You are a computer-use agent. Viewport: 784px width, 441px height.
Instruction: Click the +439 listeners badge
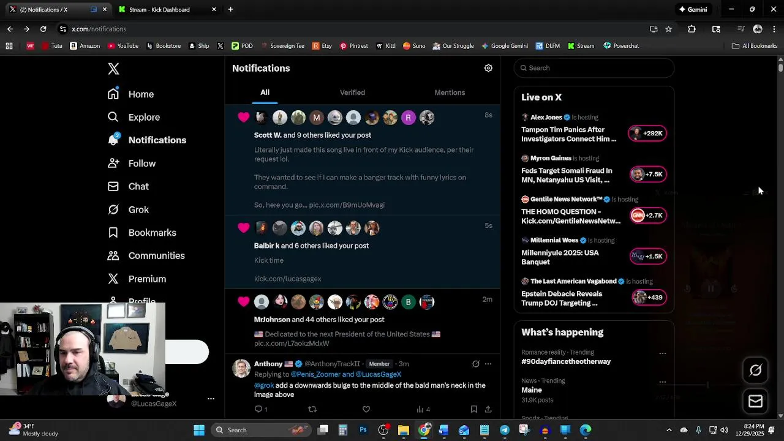pos(649,298)
